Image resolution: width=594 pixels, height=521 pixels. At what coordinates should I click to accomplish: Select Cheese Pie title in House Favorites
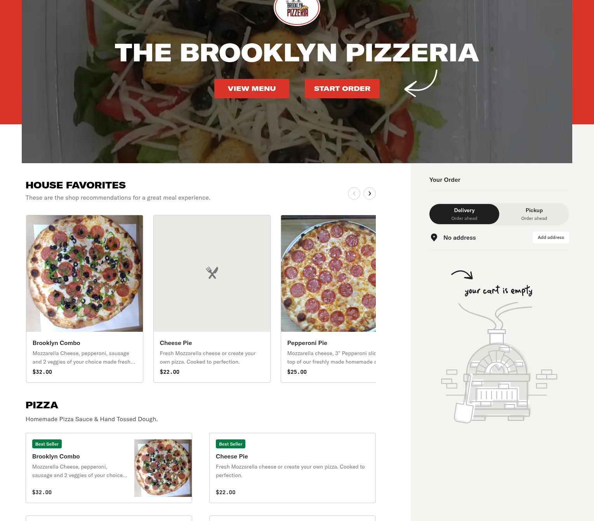click(176, 343)
